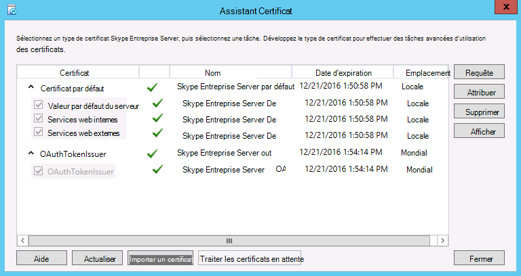This screenshot has width=521, height=276.
Task: Click 'Skype Entreprise Server par défaut' name
Action: coord(235,87)
